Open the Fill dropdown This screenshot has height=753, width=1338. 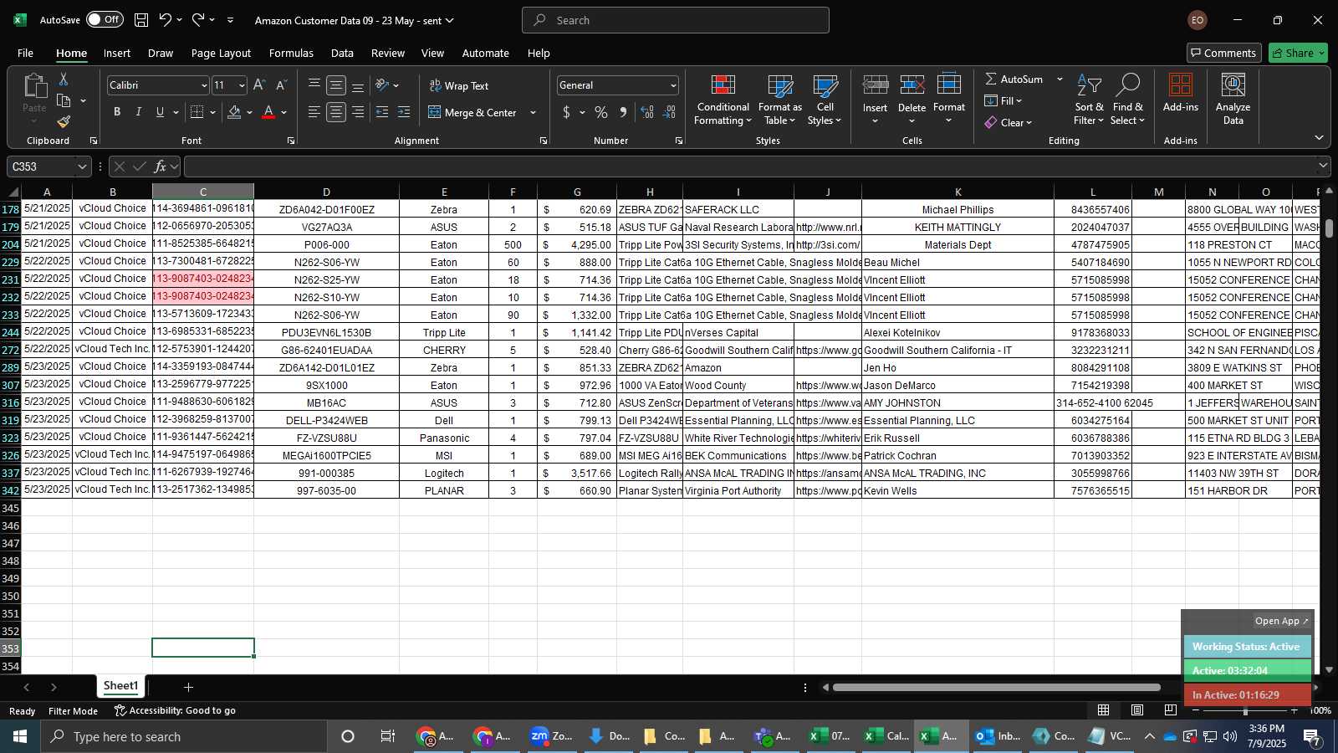click(1004, 100)
